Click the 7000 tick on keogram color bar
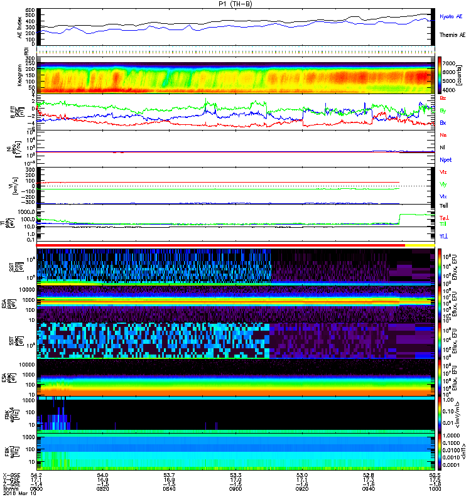 pos(449,64)
